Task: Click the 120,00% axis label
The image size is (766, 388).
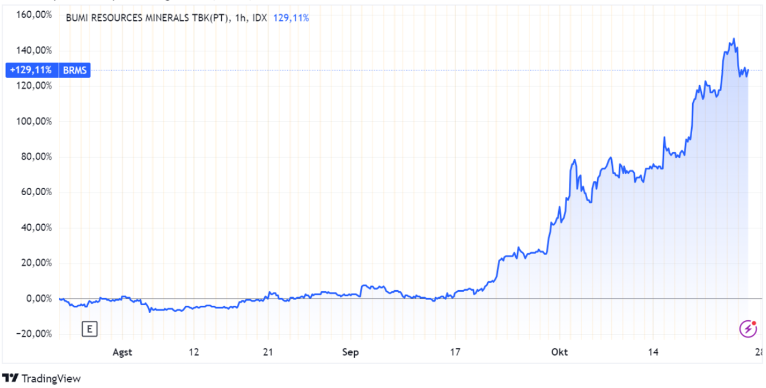Action: 34,86
